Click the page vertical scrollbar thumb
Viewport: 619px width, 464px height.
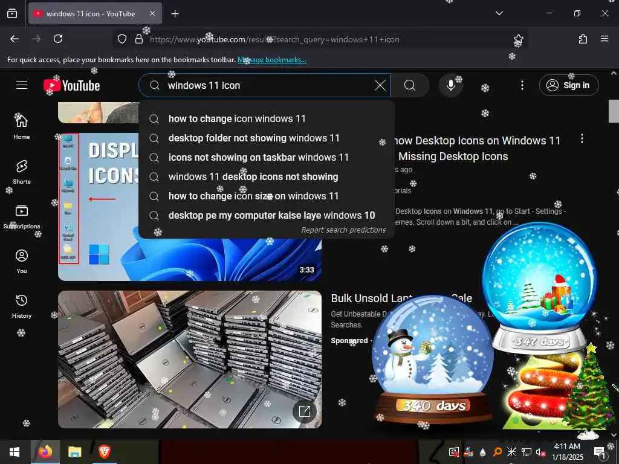click(614, 111)
